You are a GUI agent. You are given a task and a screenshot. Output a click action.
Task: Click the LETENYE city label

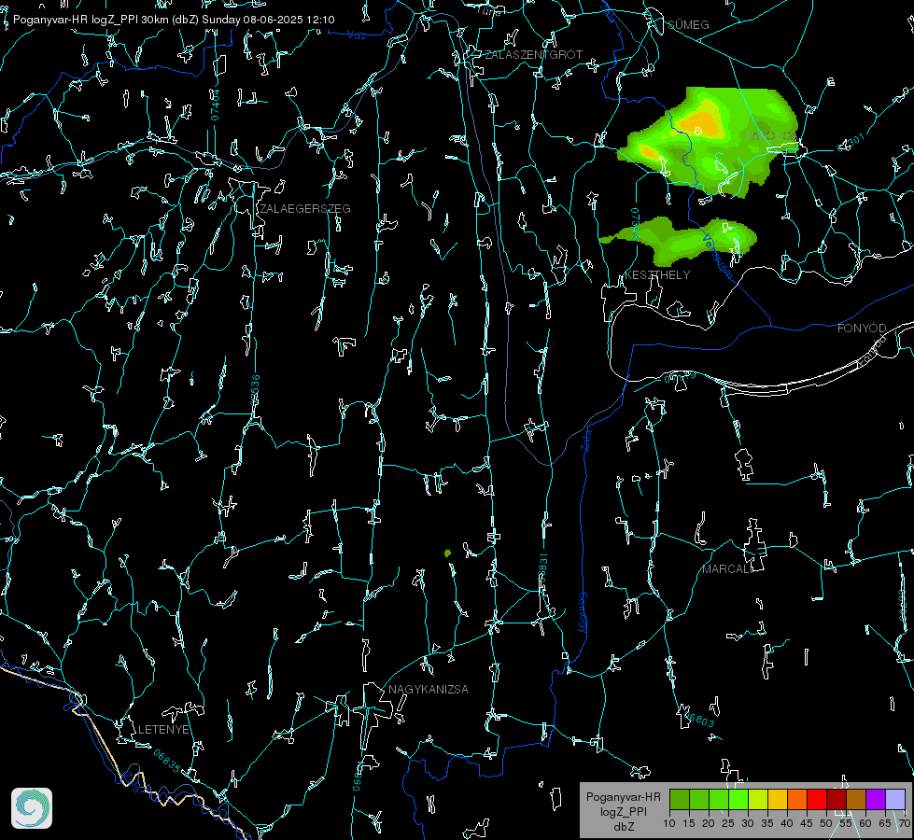(x=163, y=729)
